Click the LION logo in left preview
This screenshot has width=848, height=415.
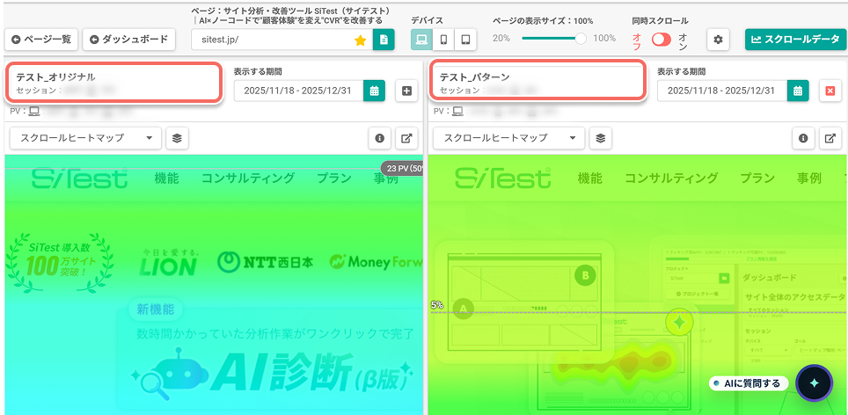tap(169, 262)
